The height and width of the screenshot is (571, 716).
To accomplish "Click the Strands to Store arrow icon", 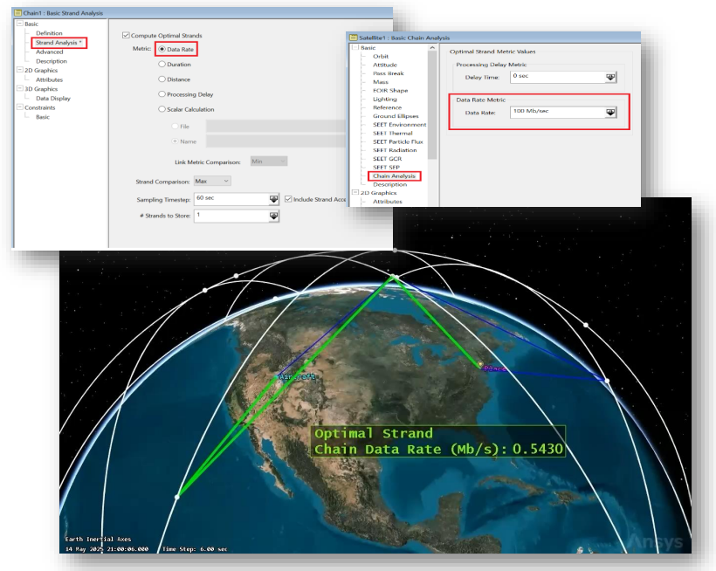I will pyautogui.click(x=273, y=216).
